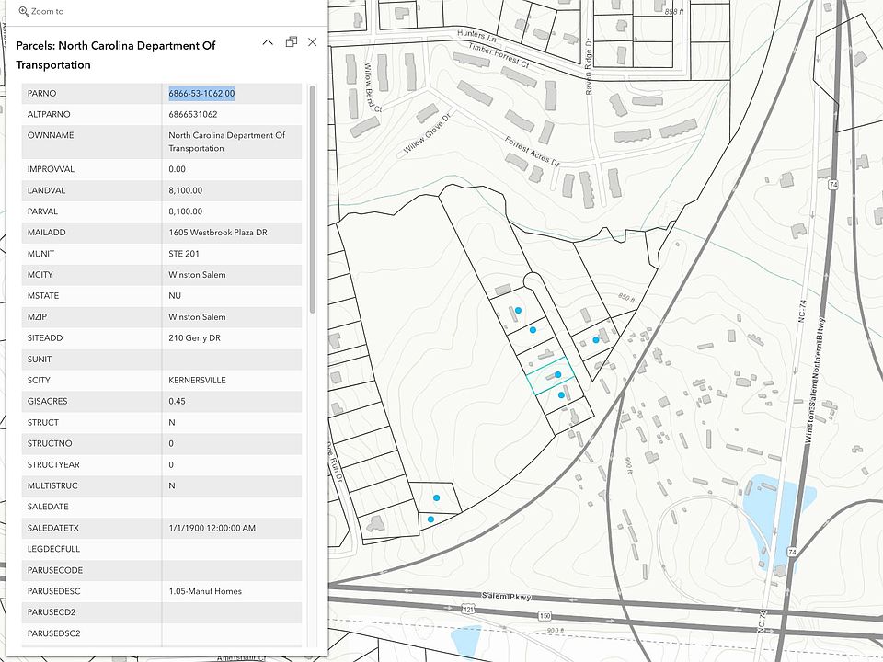Click SALEDATETX value 1/1/1900 12:00:00 AM
This screenshot has height=662, width=883.
(212, 528)
